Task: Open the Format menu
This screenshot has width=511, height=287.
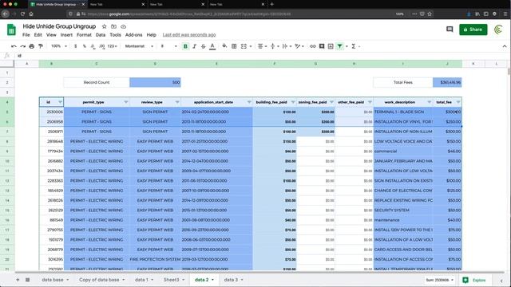Action: 84,35
